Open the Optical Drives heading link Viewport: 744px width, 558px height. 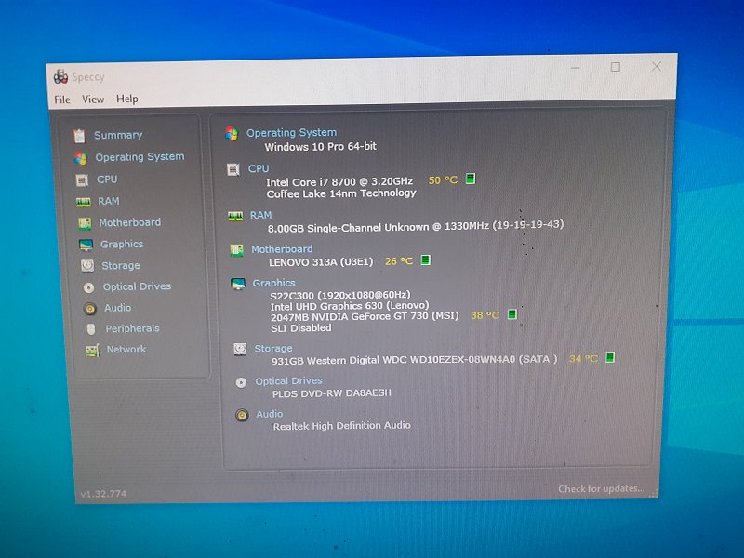pyautogui.click(x=288, y=381)
